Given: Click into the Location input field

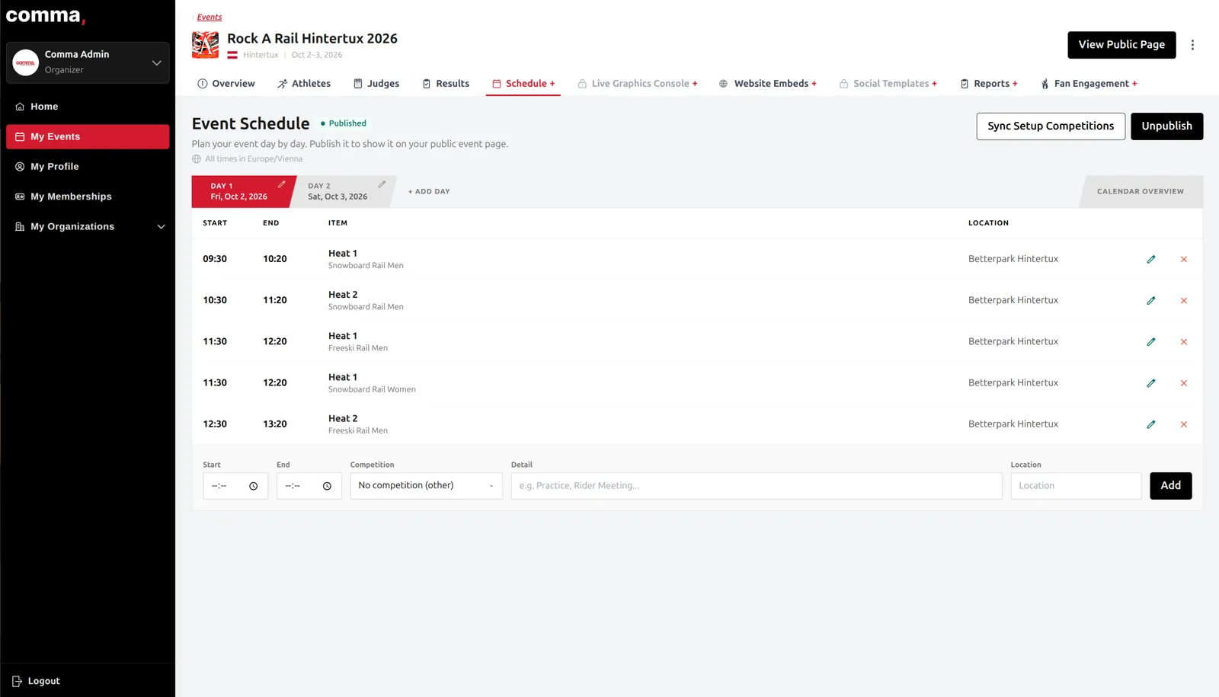Looking at the screenshot, I should coord(1076,486).
